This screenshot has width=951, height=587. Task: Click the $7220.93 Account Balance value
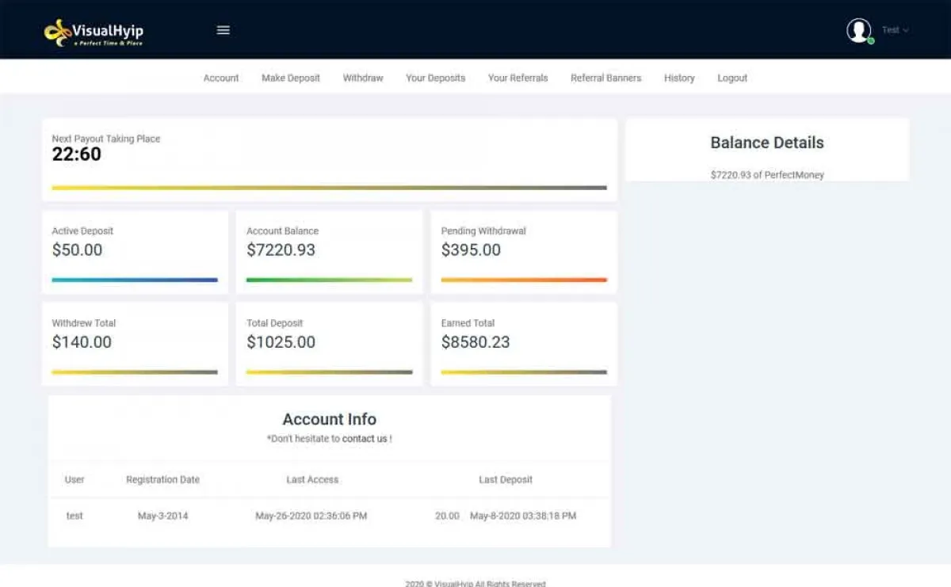pos(281,250)
